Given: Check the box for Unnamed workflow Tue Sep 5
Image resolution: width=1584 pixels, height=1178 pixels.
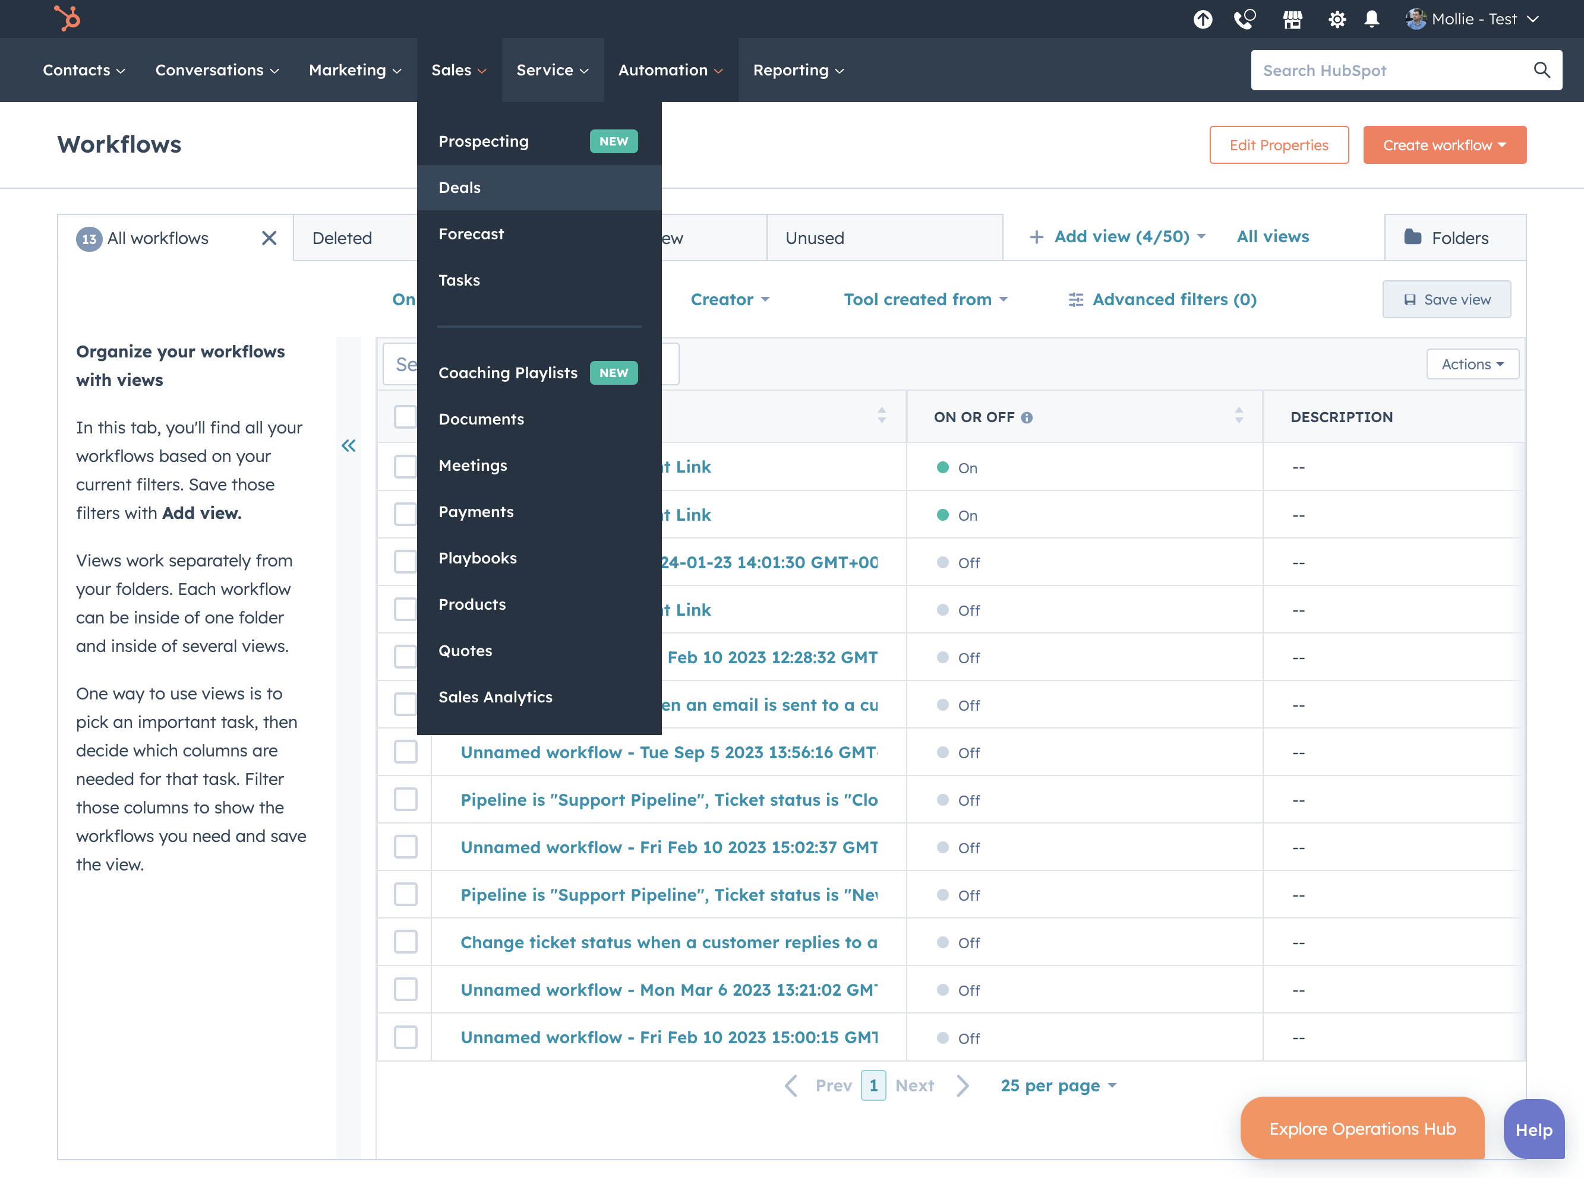Looking at the screenshot, I should (x=405, y=752).
